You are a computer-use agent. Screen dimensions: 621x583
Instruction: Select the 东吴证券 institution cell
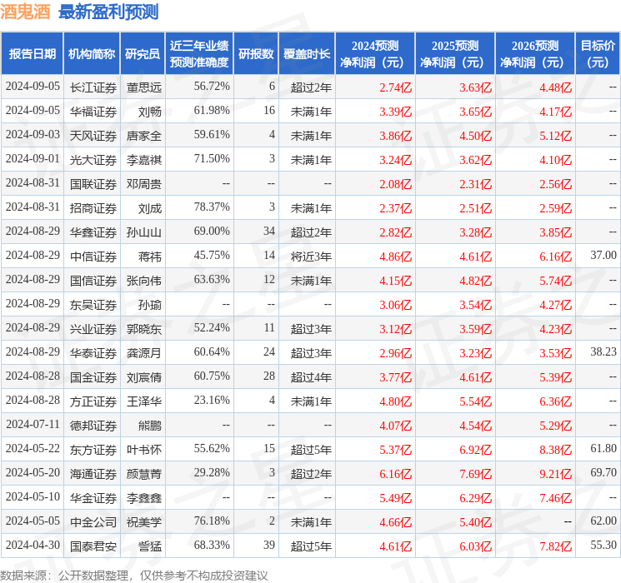click(93, 305)
